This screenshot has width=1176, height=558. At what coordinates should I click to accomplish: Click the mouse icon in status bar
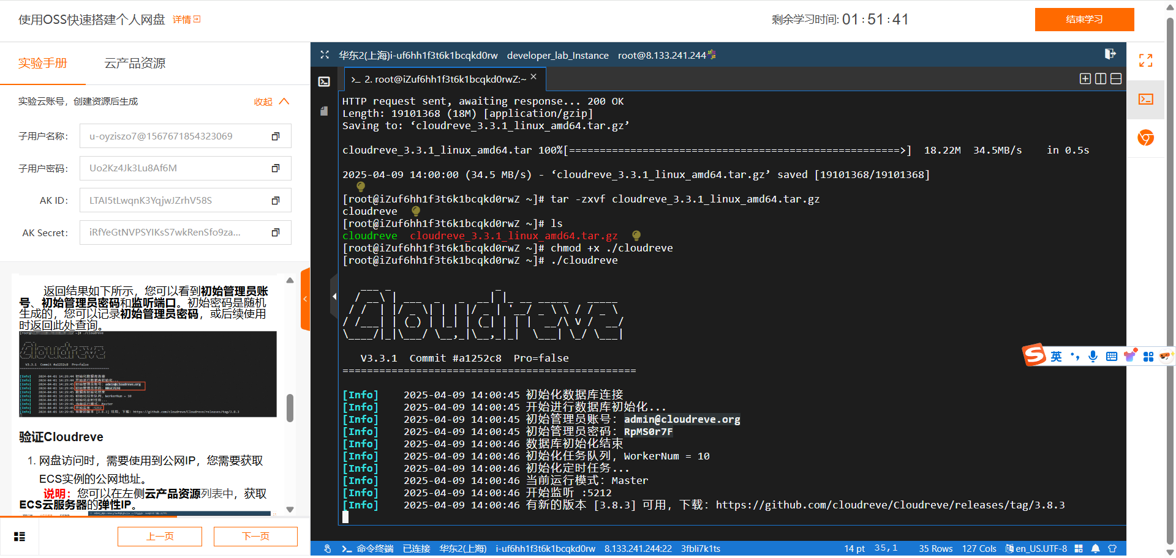[328, 549]
